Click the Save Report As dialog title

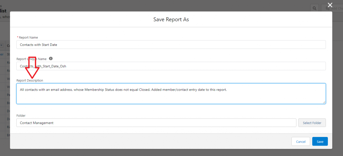[x=171, y=19]
